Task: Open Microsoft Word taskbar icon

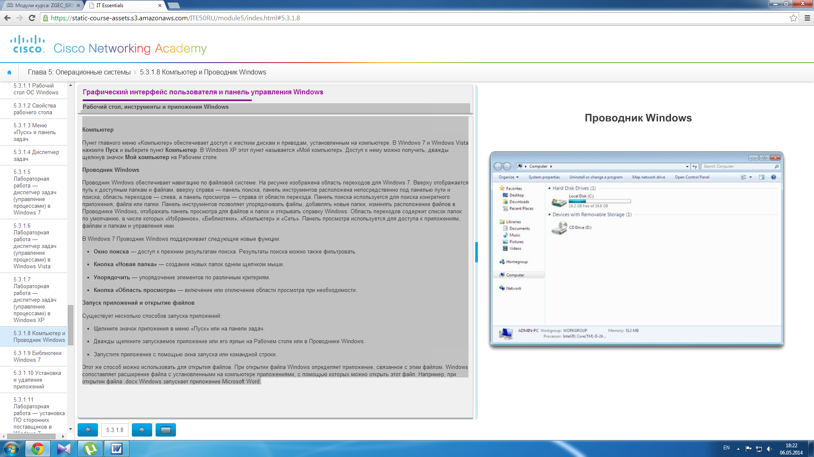Action: coord(117,449)
